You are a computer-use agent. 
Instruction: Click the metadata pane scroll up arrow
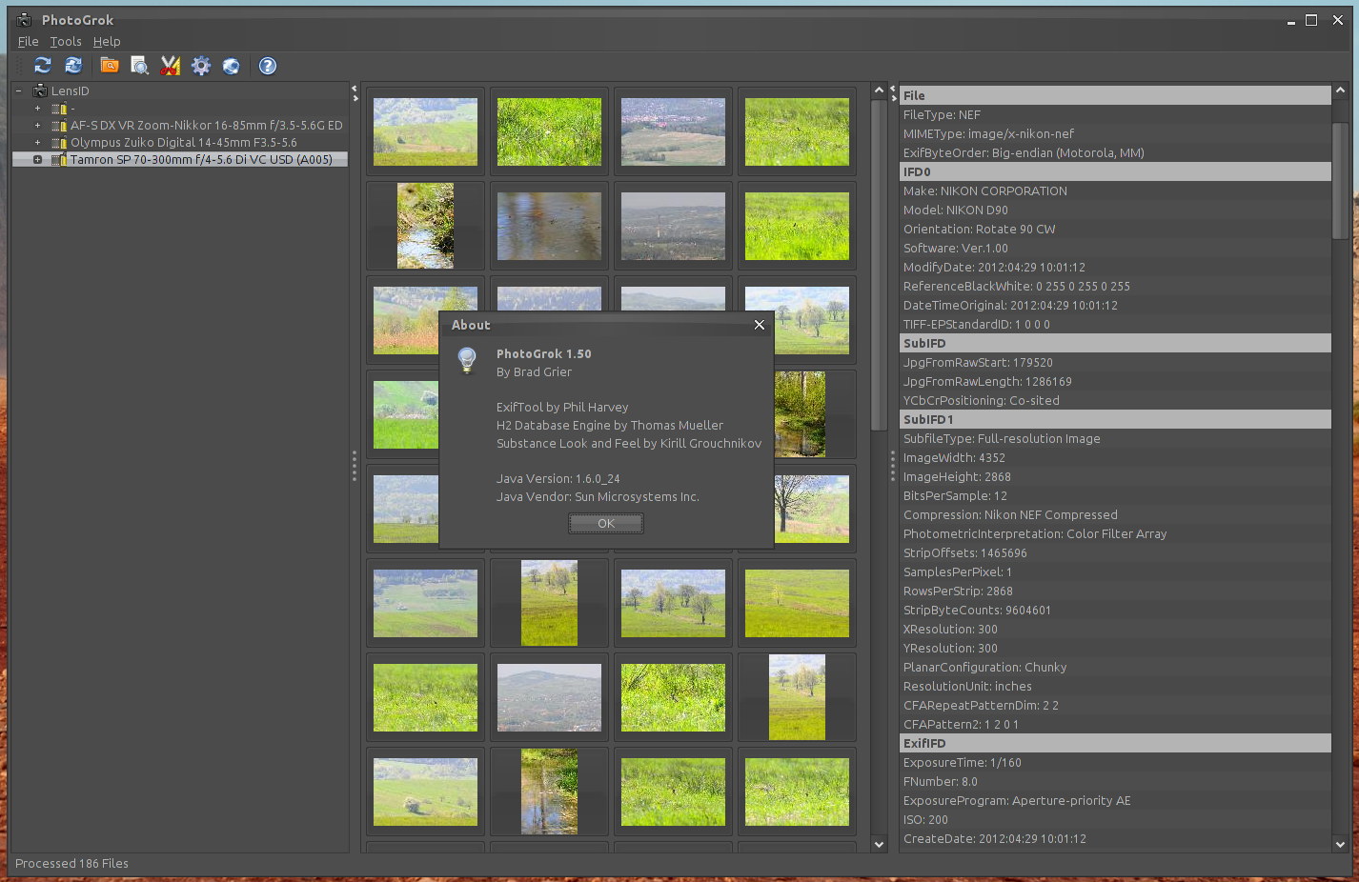pyautogui.click(x=1340, y=90)
